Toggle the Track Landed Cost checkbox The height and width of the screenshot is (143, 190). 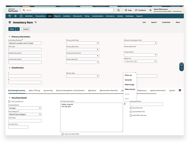click(9, 101)
